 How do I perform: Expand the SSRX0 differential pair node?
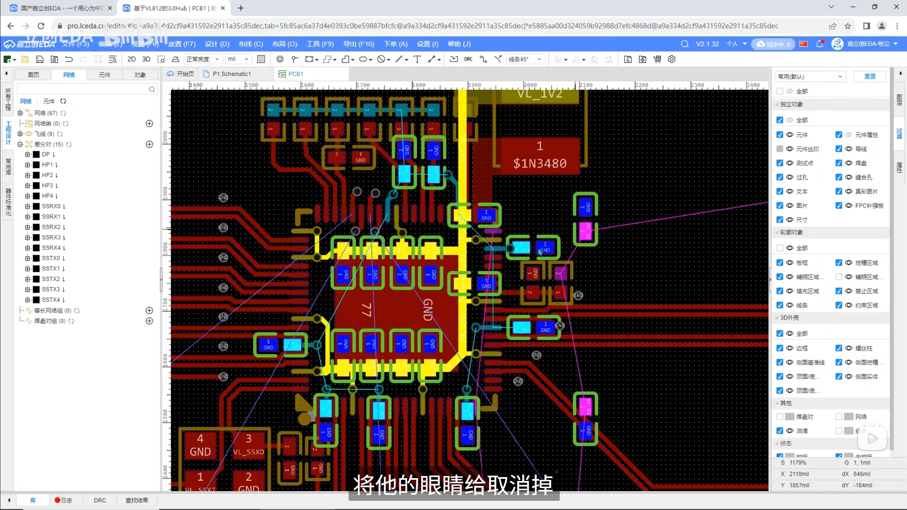click(28, 206)
